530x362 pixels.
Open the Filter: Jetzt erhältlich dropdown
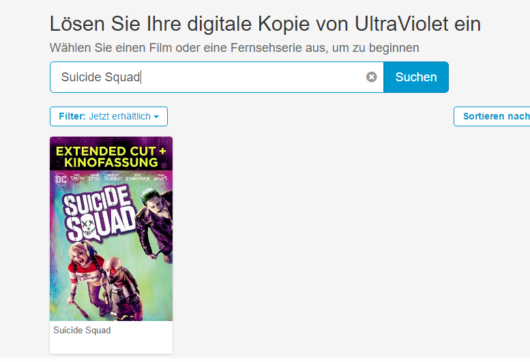109,116
